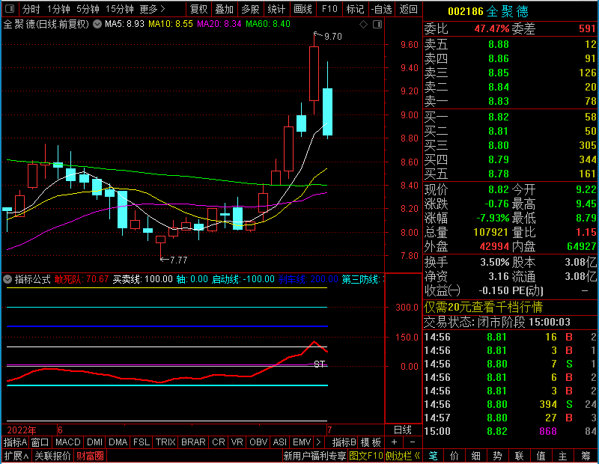Click the 统计 statistics button

276,9
